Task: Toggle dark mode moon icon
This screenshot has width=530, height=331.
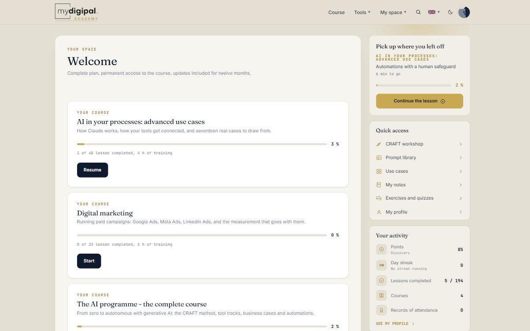Action: pos(450,12)
